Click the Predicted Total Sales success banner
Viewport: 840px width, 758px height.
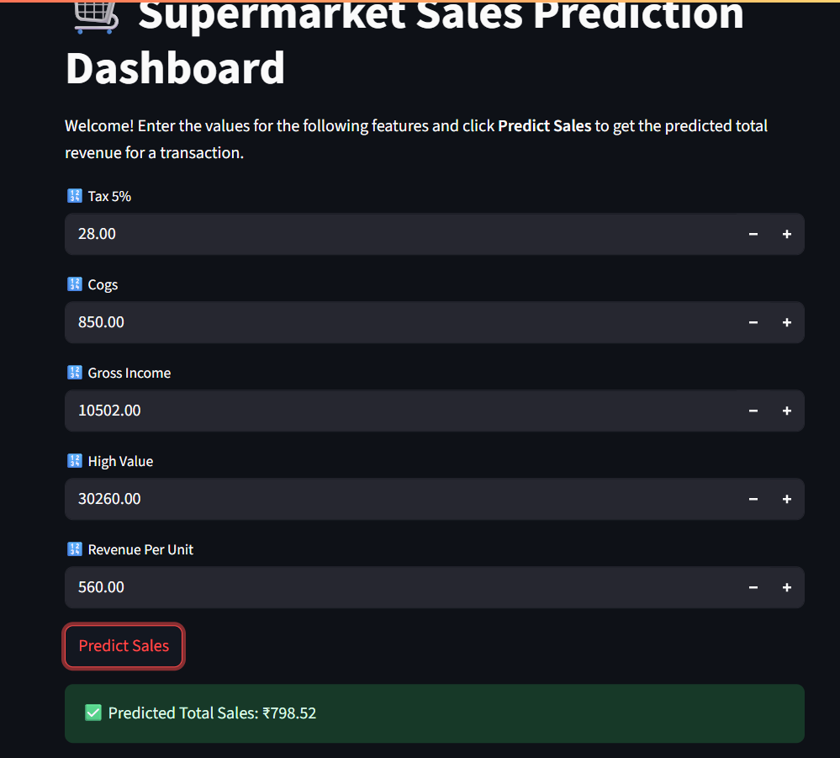[x=434, y=713]
